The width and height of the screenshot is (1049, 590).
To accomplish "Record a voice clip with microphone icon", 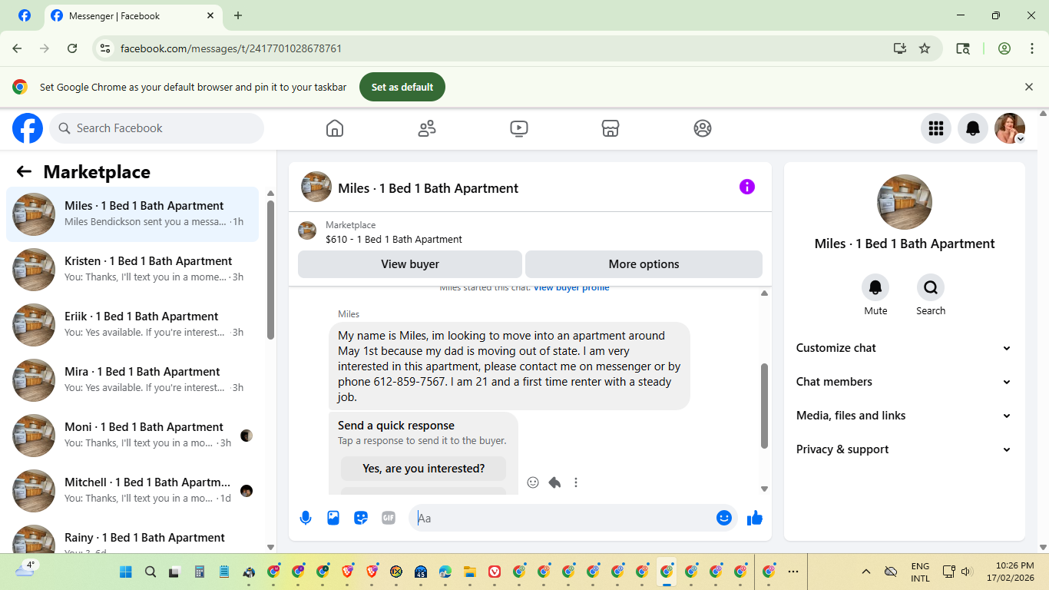I will pos(306,518).
